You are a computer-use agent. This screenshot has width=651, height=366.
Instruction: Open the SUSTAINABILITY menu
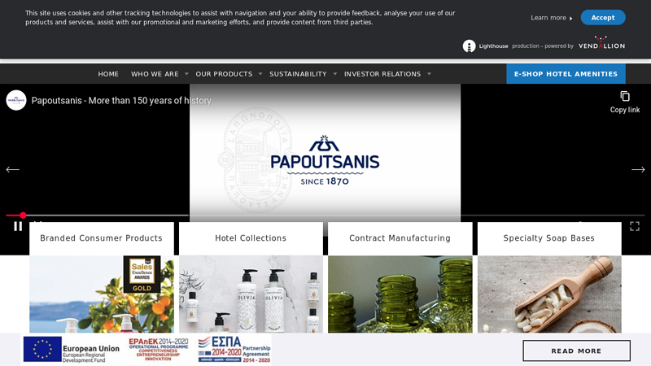(x=298, y=74)
